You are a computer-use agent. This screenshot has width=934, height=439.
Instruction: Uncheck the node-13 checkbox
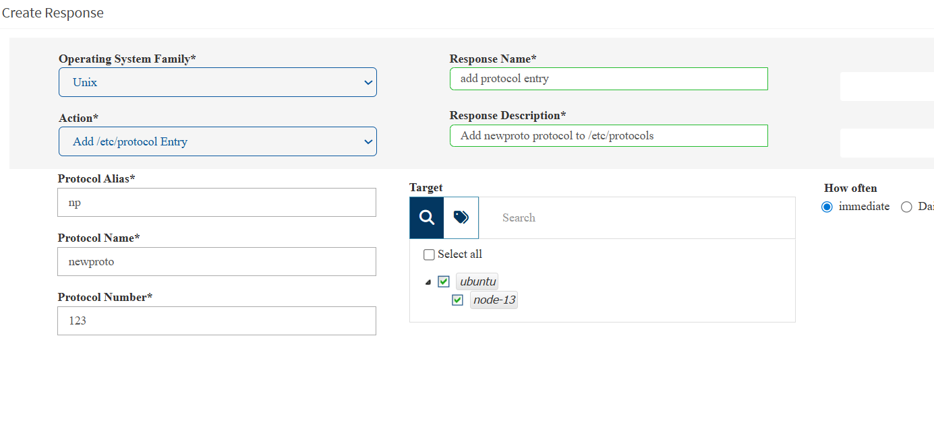click(x=457, y=300)
